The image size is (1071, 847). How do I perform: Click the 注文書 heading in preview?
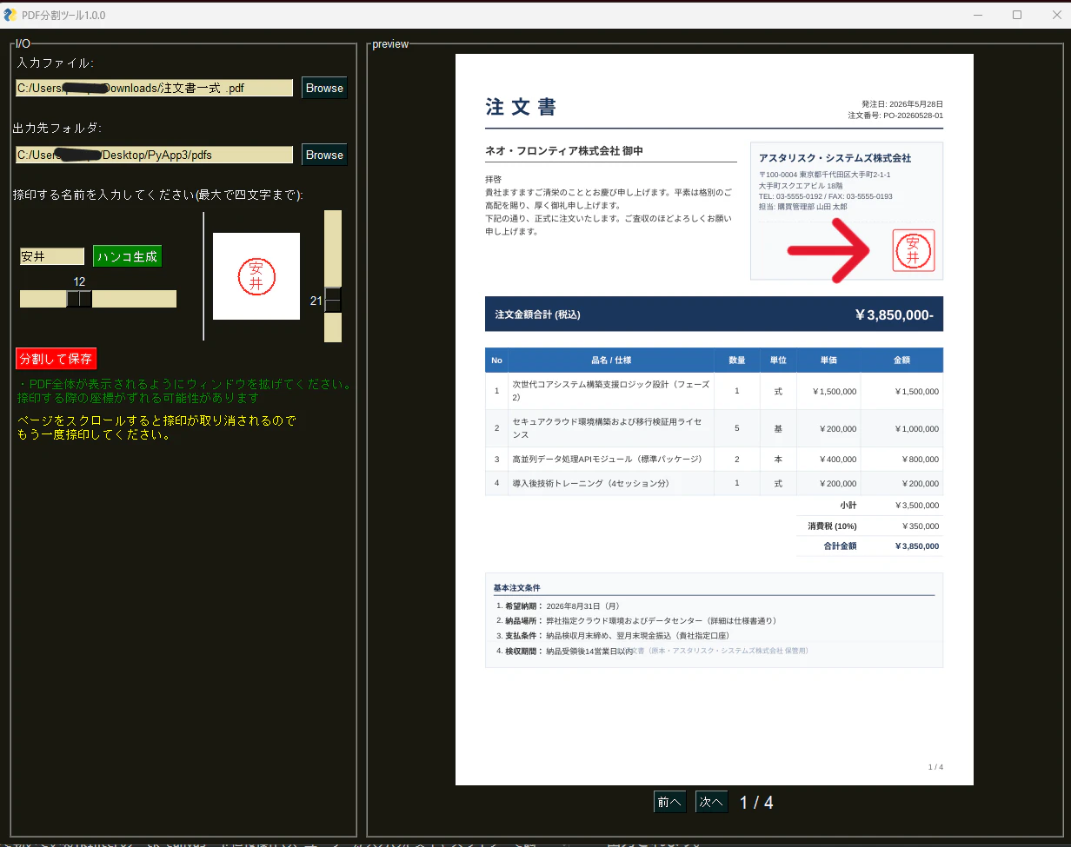pyautogui.click(x=522, y=107)
